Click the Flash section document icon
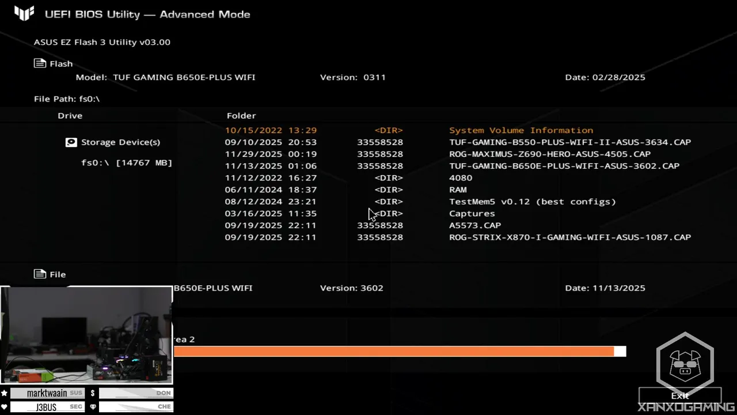The height and width of the screenshot is (415, 737). (40, 63)
